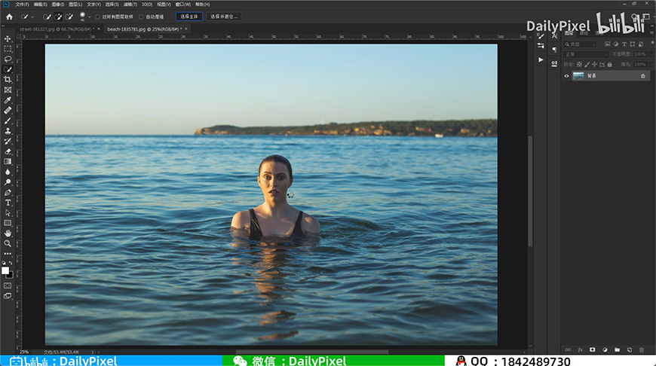The image size is (656, 366).
Task: Select the Hand tool
Action: 8,233
